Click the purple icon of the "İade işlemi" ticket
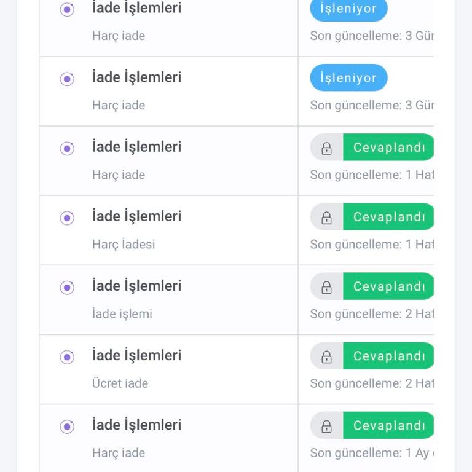The width and height of the screenshot is (472, 472). click(67, 288)
